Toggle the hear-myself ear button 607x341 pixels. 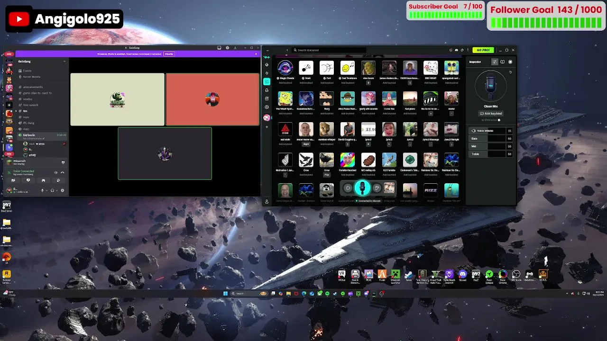pos(377,188)
